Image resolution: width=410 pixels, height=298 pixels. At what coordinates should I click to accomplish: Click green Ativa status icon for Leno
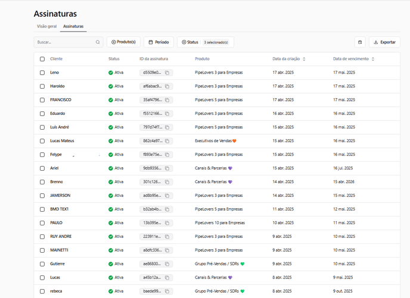[111, 73]
